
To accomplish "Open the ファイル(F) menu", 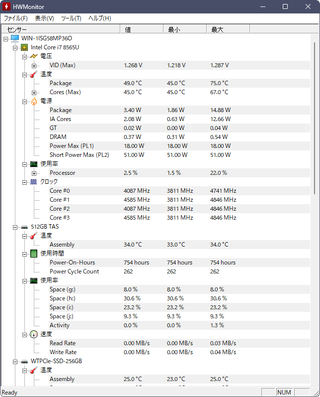I will click(x=16, y=18).
